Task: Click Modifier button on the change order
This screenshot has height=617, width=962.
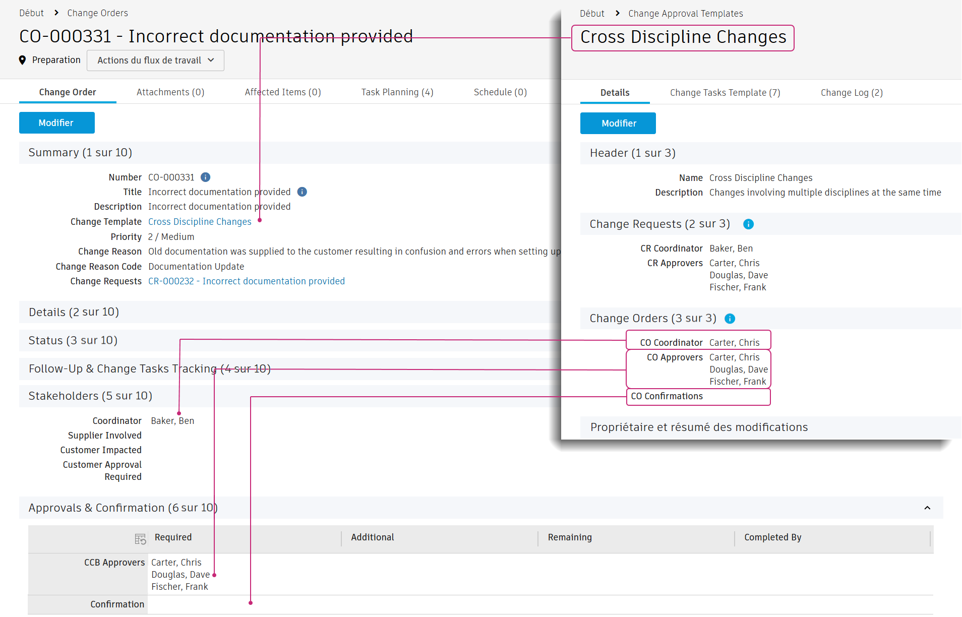Action: coord(57,123)
